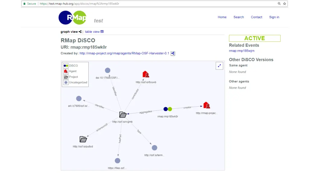Click the 'http://osf.io/rxgmb' node label
309x173 pixels.
(x=123, y=122)
